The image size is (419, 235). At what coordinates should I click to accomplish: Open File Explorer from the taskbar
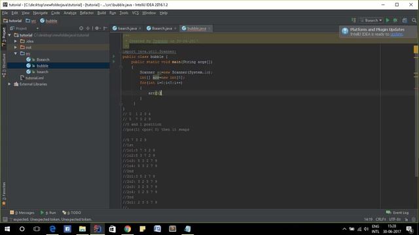tap(82, 229)
